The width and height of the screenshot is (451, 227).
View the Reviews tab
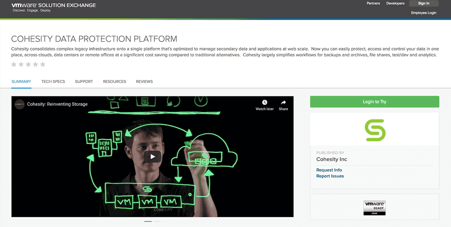[145, 81]
